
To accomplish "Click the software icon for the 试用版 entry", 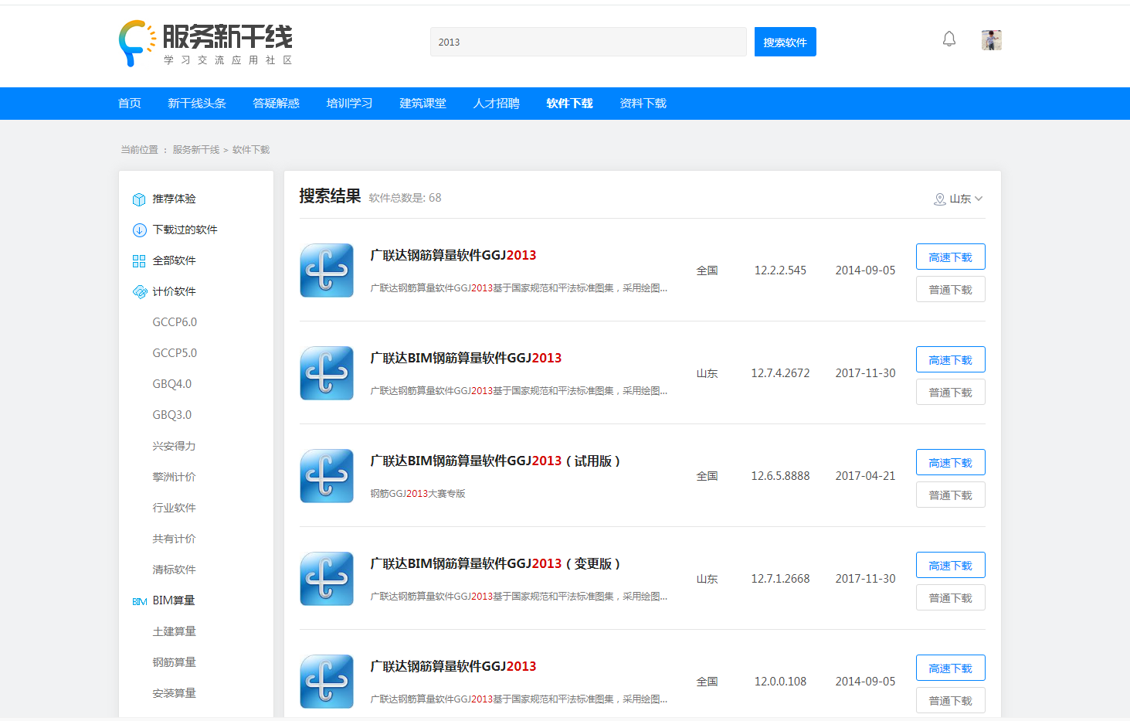I will tap(327, 476).
